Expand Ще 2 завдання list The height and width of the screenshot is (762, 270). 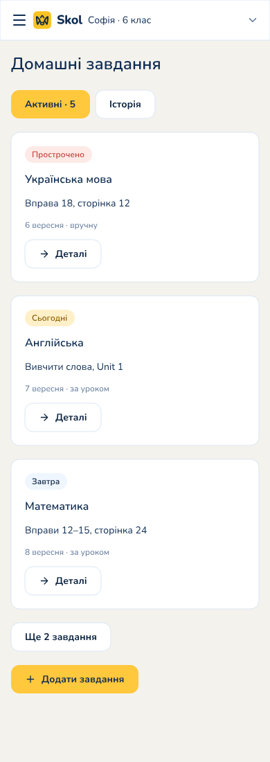click(61, 637)
